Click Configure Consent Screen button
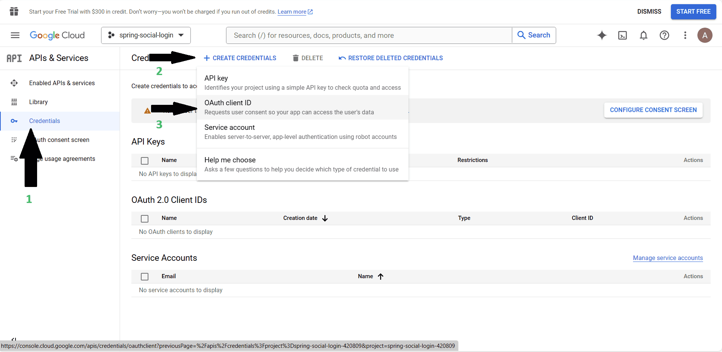 coord(653,110)
